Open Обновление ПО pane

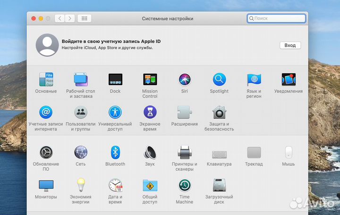[x=46, y=152]
